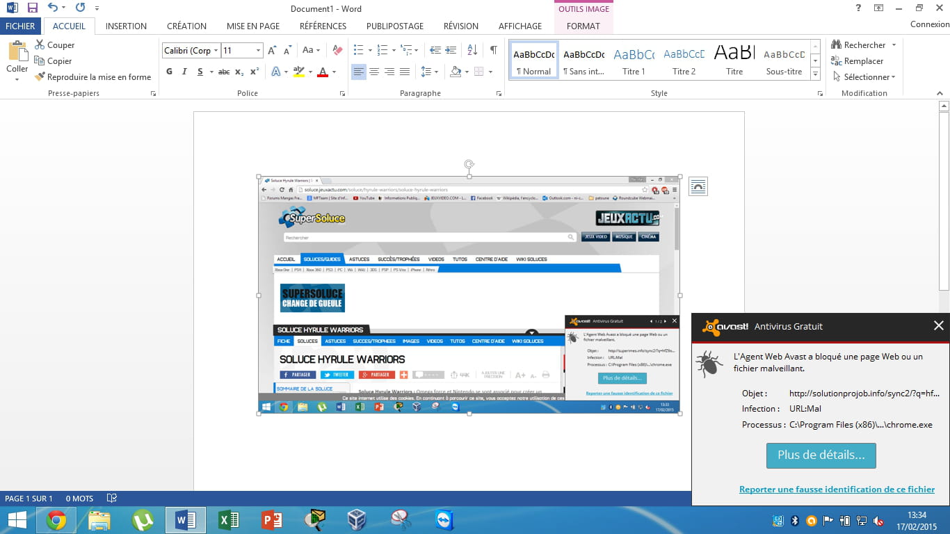Open the FICHIER tab
The height and width of the screenshot is (534, 950).
pos(21,26)
